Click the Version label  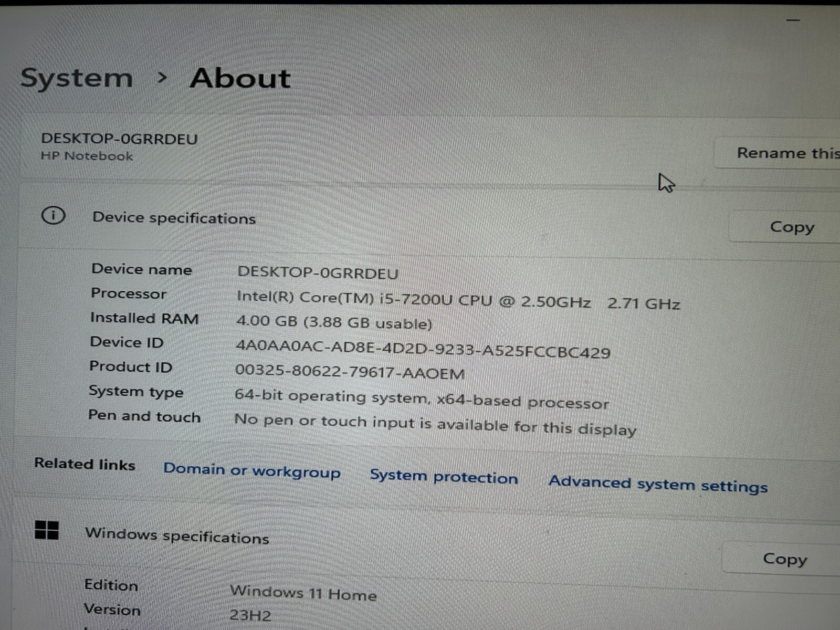pos(112,610)
